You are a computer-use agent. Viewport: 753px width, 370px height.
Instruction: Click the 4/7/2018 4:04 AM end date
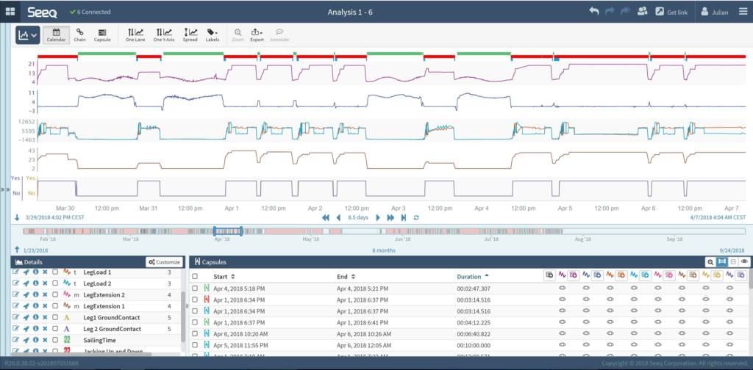(x=716, y=217)
